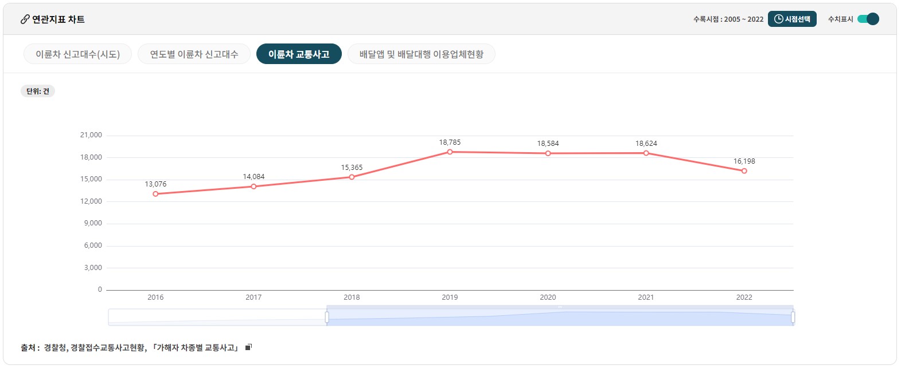
Task: Click the 15,365 value label
Action: 352,168
